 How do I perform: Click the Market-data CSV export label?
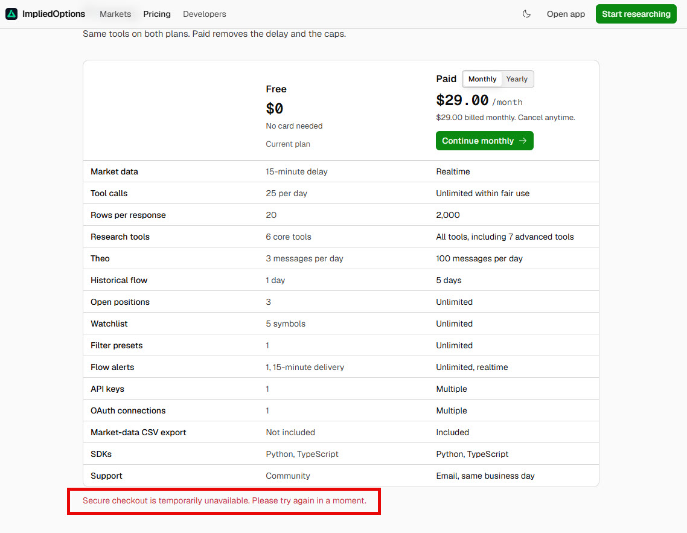pyautogui.click(x=138, y=432)
